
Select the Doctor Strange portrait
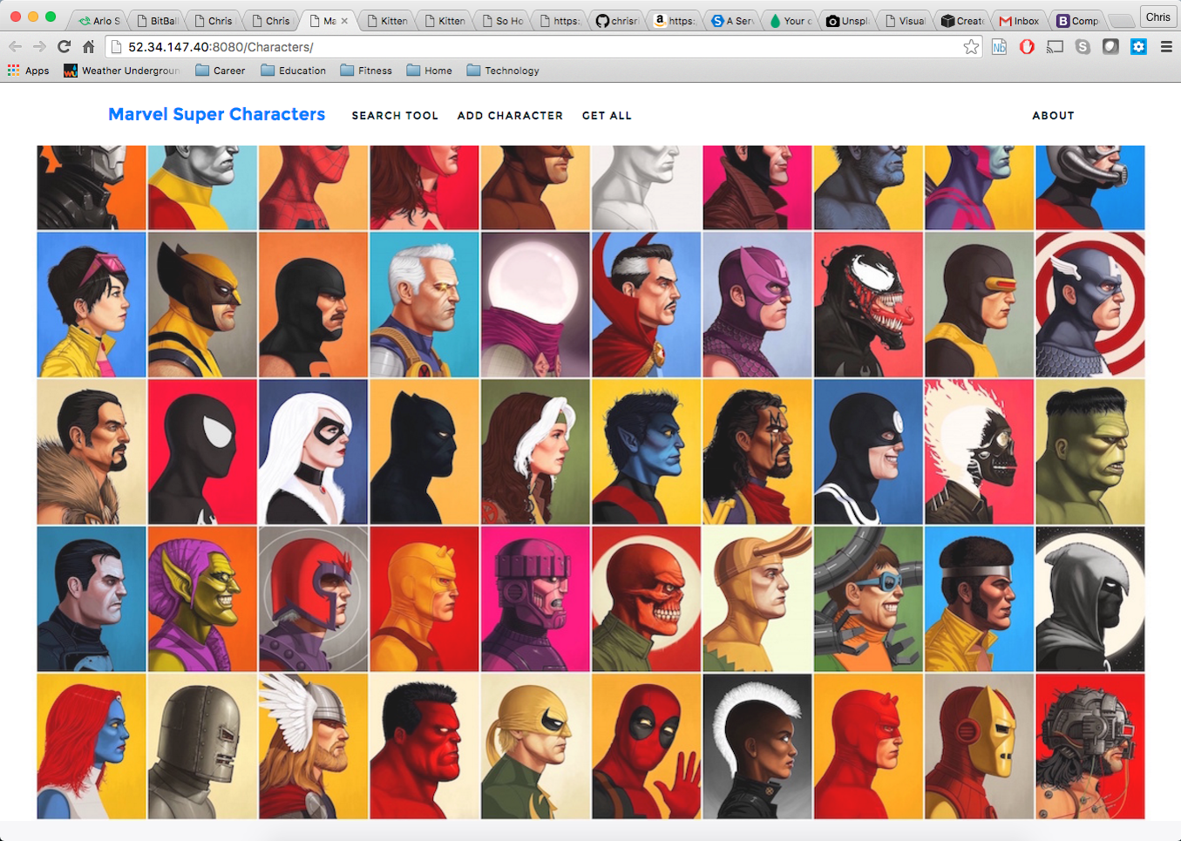(646, 304)
